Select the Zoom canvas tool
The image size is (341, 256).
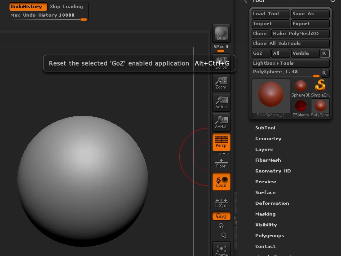[x=221, y=83]
